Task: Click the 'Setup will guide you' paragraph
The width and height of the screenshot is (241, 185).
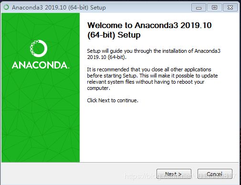Action: coord(154,54)
